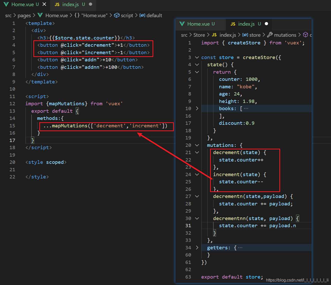The height and width of the screenshot is (285, 331).
Task: Click 'state.counter += payload;' line
Action: (256, 204)
